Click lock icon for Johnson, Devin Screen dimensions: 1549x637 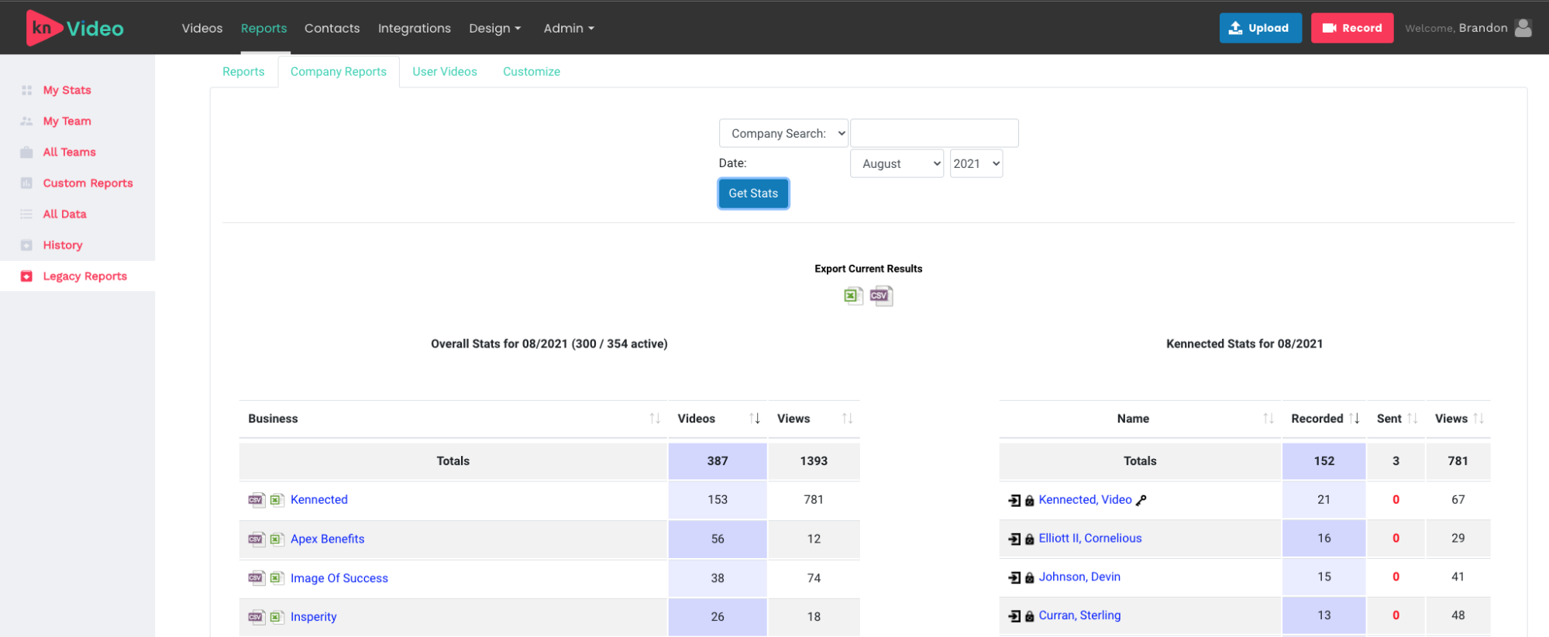click(x=1030, y=578)
